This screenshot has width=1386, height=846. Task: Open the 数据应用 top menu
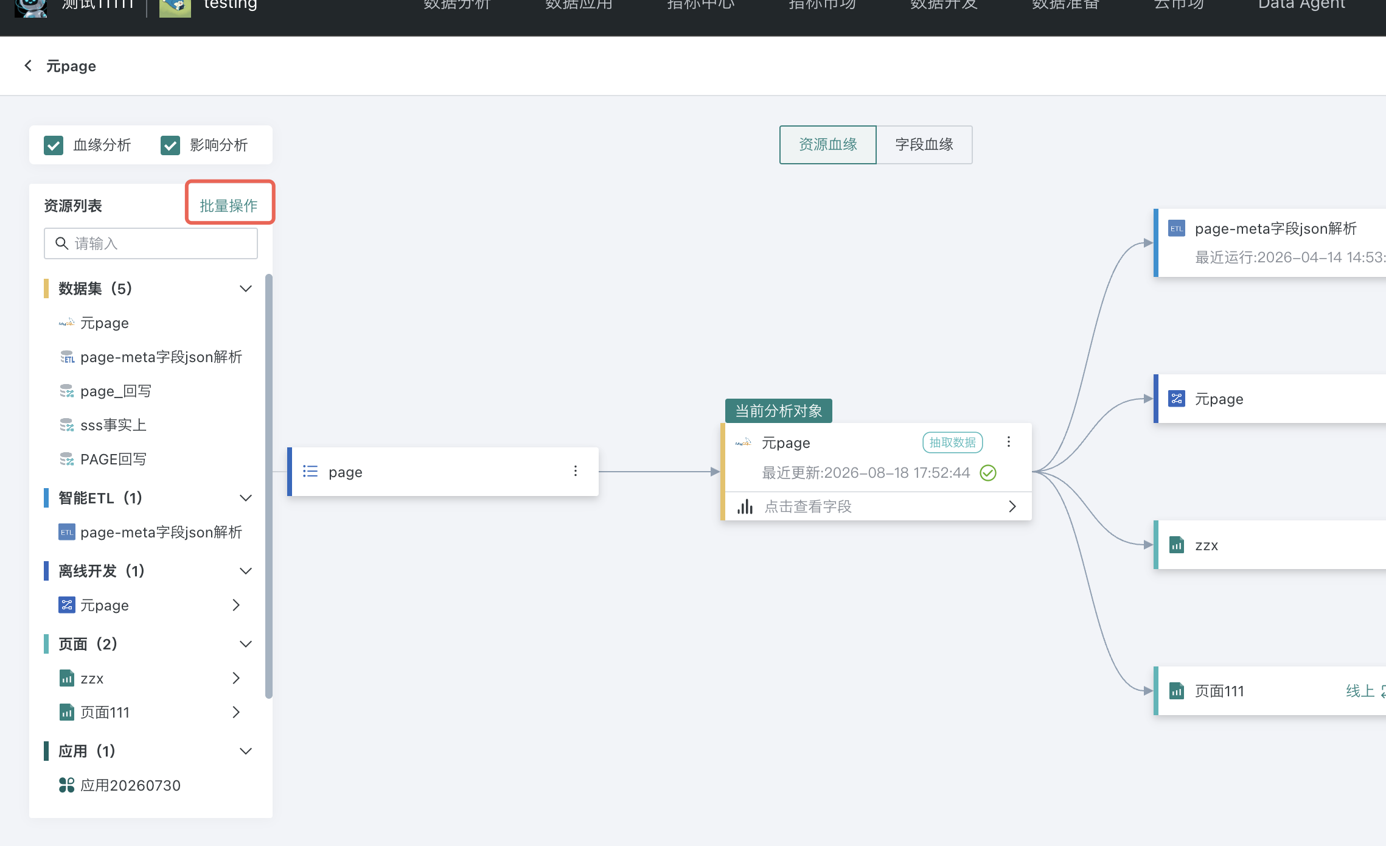pos(579,5)
